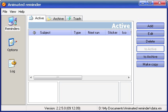168x112 pixels.
Task: Click the Edit button
Action: pyautogui.click(x=150, y=33)
